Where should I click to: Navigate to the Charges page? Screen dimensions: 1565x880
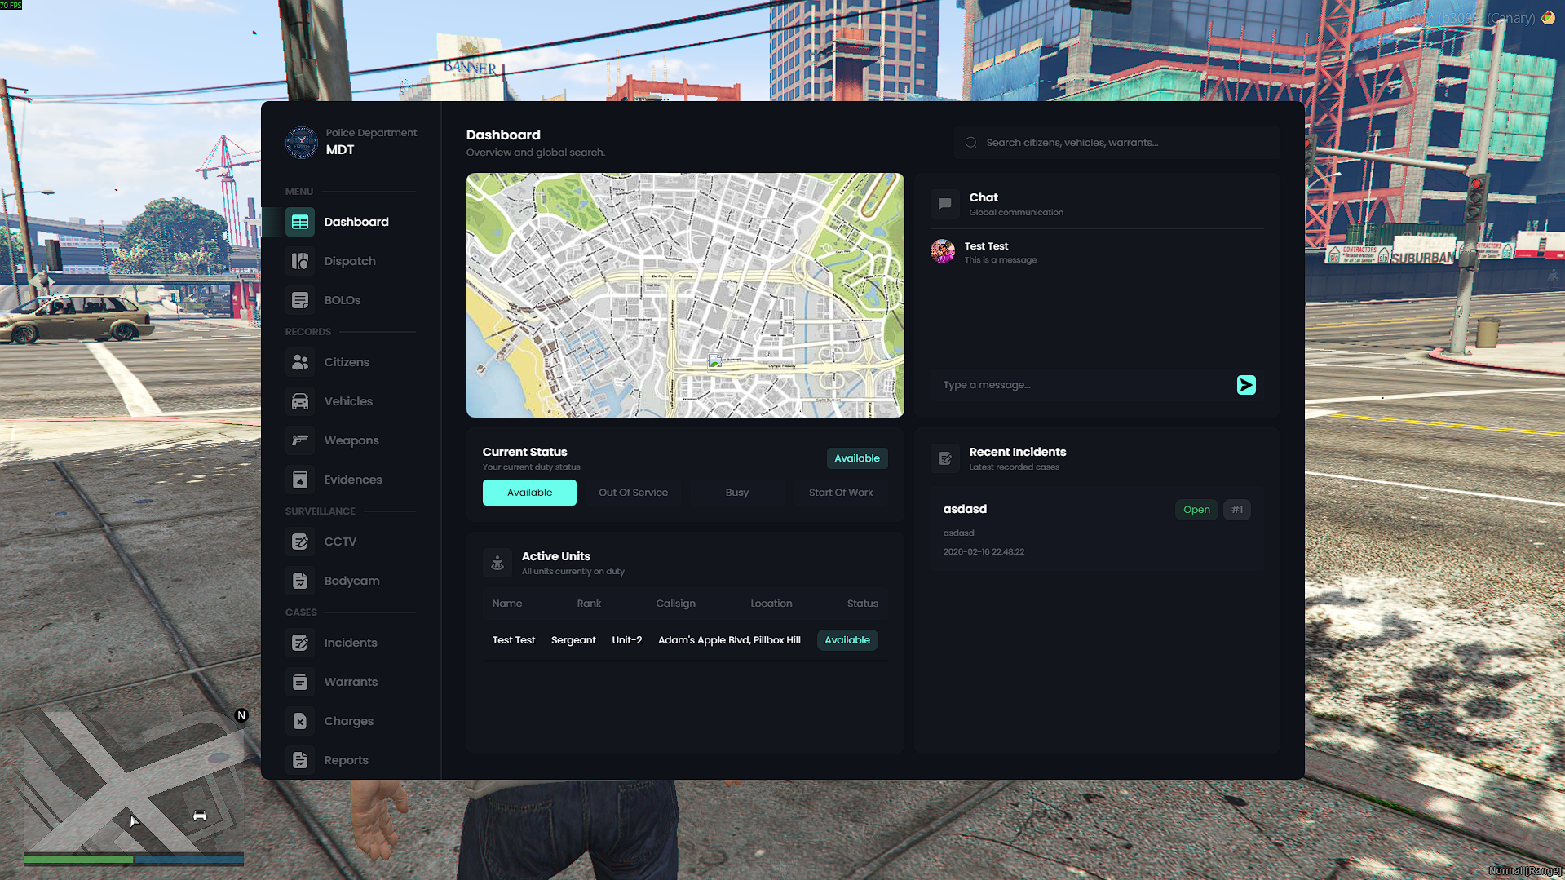351,721
